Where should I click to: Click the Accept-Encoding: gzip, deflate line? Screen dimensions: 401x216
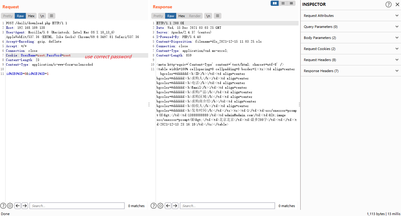click(34, 42)
